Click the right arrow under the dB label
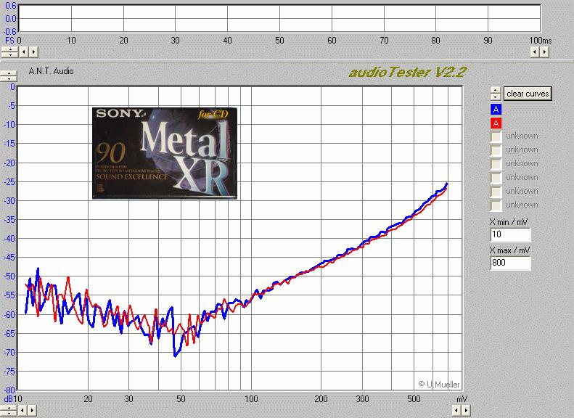Image resolution: width=574 pixels, height=418 pixels. (33, 411)
